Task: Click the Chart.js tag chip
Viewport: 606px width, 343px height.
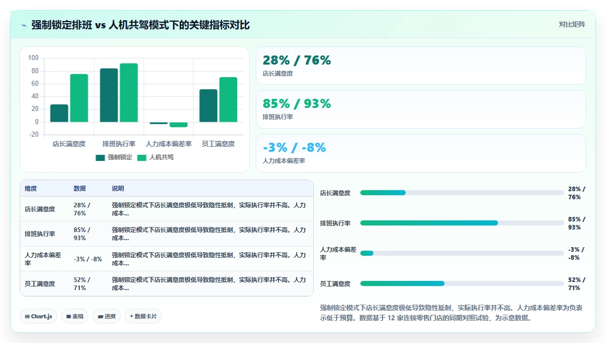Action: [x=39, y=316]
